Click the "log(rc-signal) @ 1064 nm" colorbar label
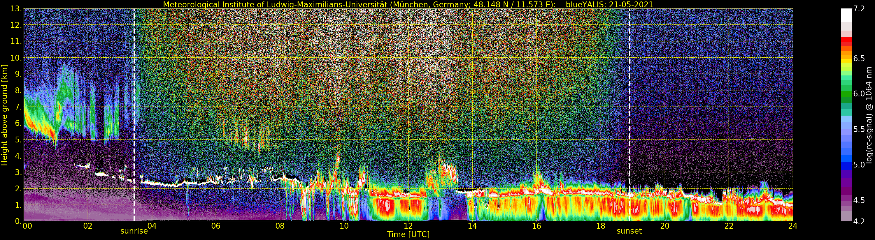Viewport: 875px width, 240px height. tap(869, 115)
